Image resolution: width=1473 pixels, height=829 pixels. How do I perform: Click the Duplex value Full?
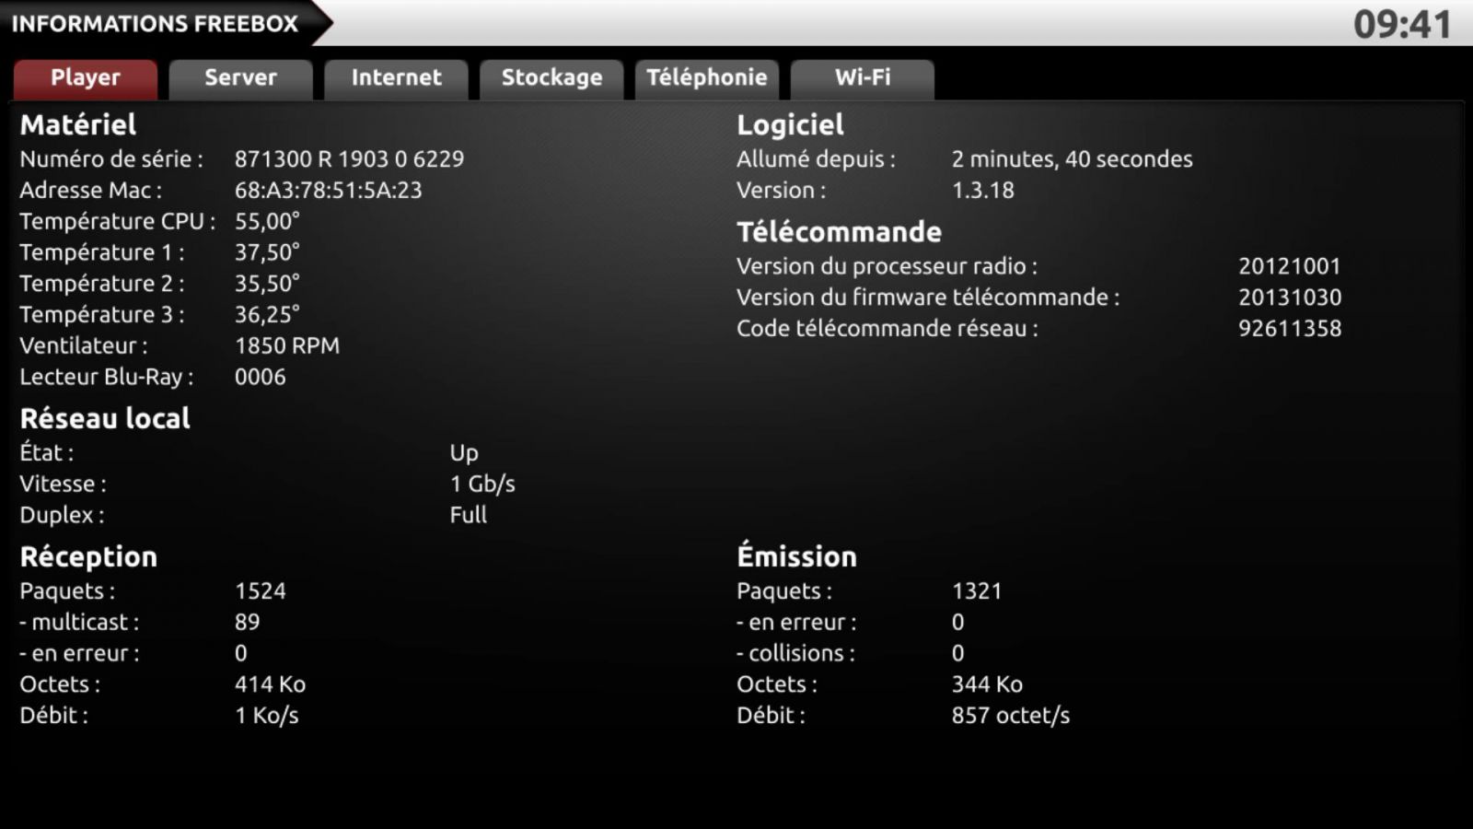tap(469, 516)
